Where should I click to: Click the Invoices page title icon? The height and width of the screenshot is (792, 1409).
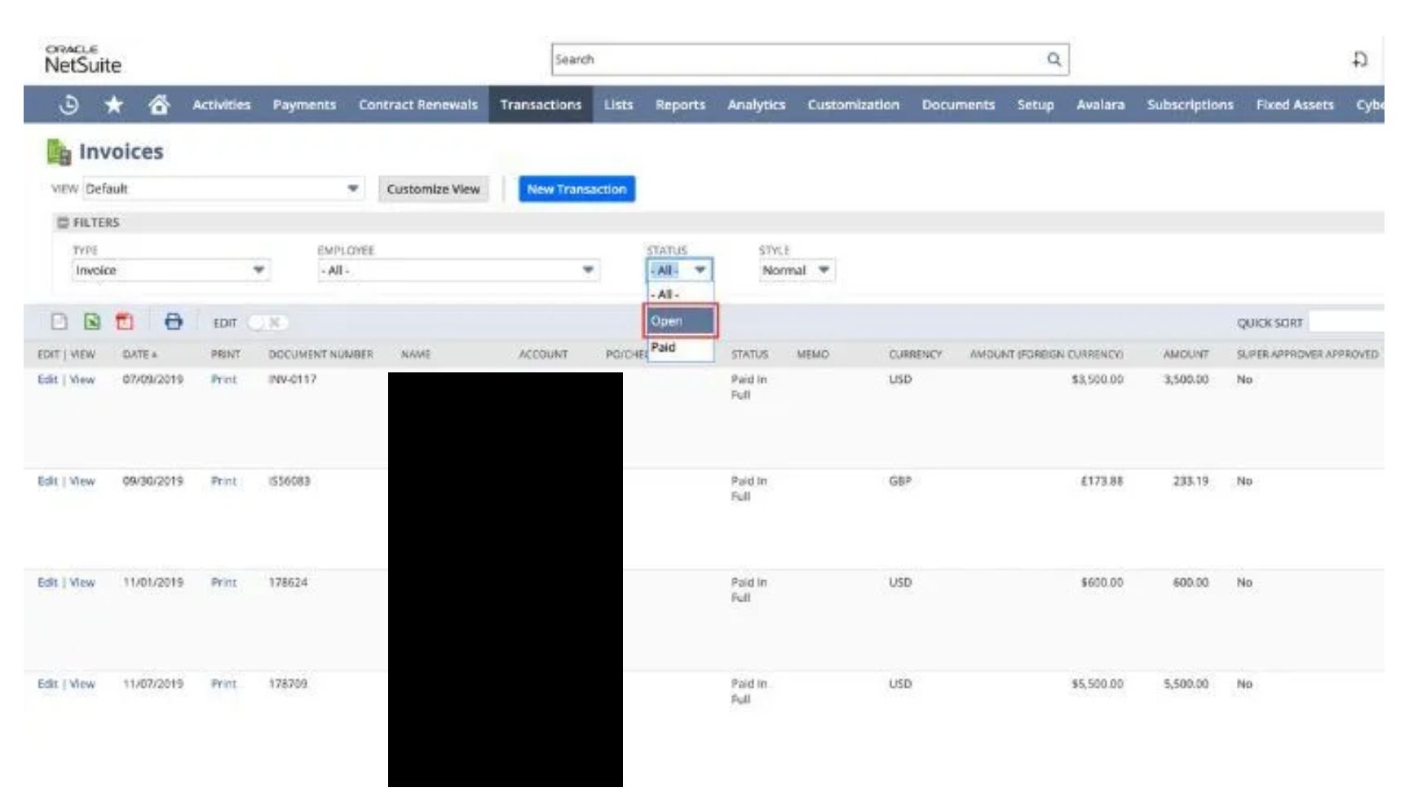59,150
